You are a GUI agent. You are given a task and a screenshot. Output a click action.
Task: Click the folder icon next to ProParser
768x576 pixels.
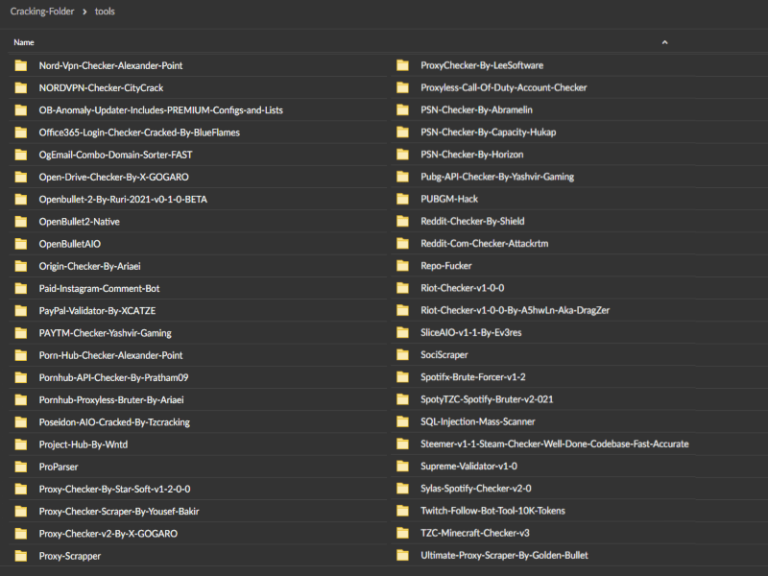point(20,467)
